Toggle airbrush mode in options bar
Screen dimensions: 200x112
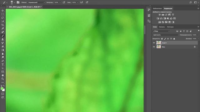(x=82, y=2)
